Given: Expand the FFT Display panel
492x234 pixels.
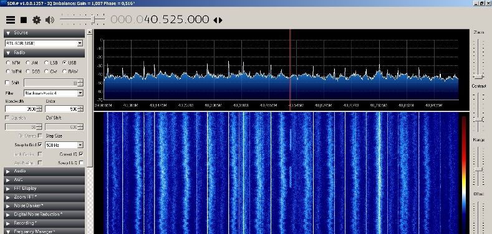Looking at the screenshot, I should click(44, 189).
